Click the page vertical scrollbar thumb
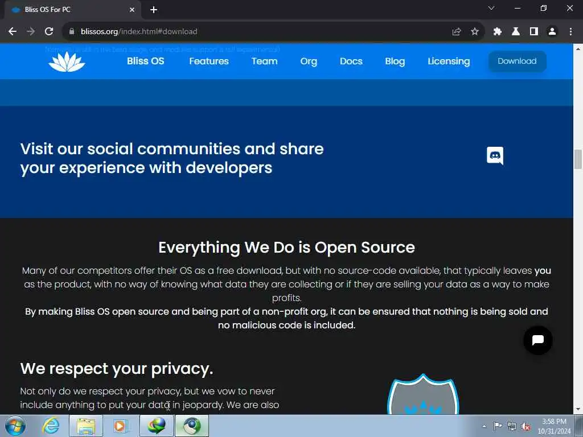Screen dimensions: 583x437 [x=578, y=159]
